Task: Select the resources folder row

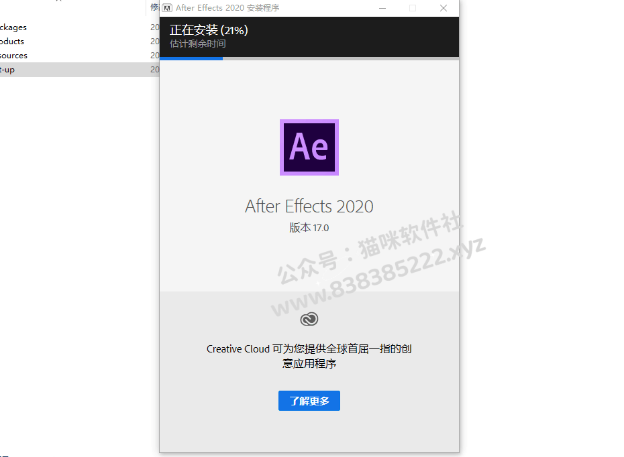Action: (80, 56)
